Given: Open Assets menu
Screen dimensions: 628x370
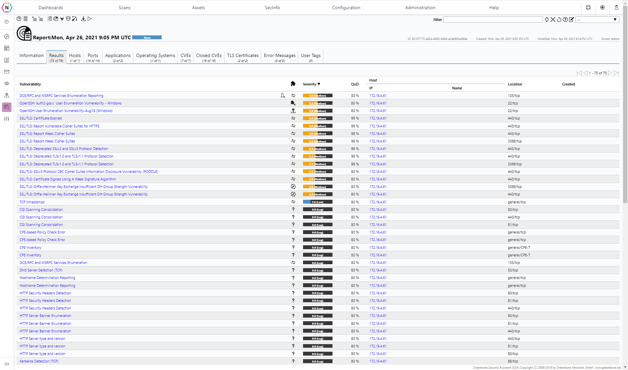Looking at the screenshot, I should (x=198, y=8).
